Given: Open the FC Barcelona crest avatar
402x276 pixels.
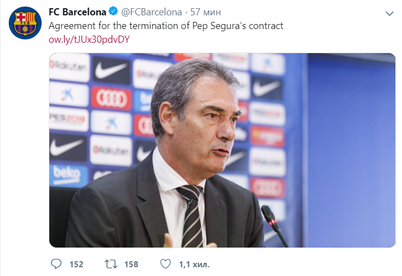Looking at the screenshot, I should [25, 23].
